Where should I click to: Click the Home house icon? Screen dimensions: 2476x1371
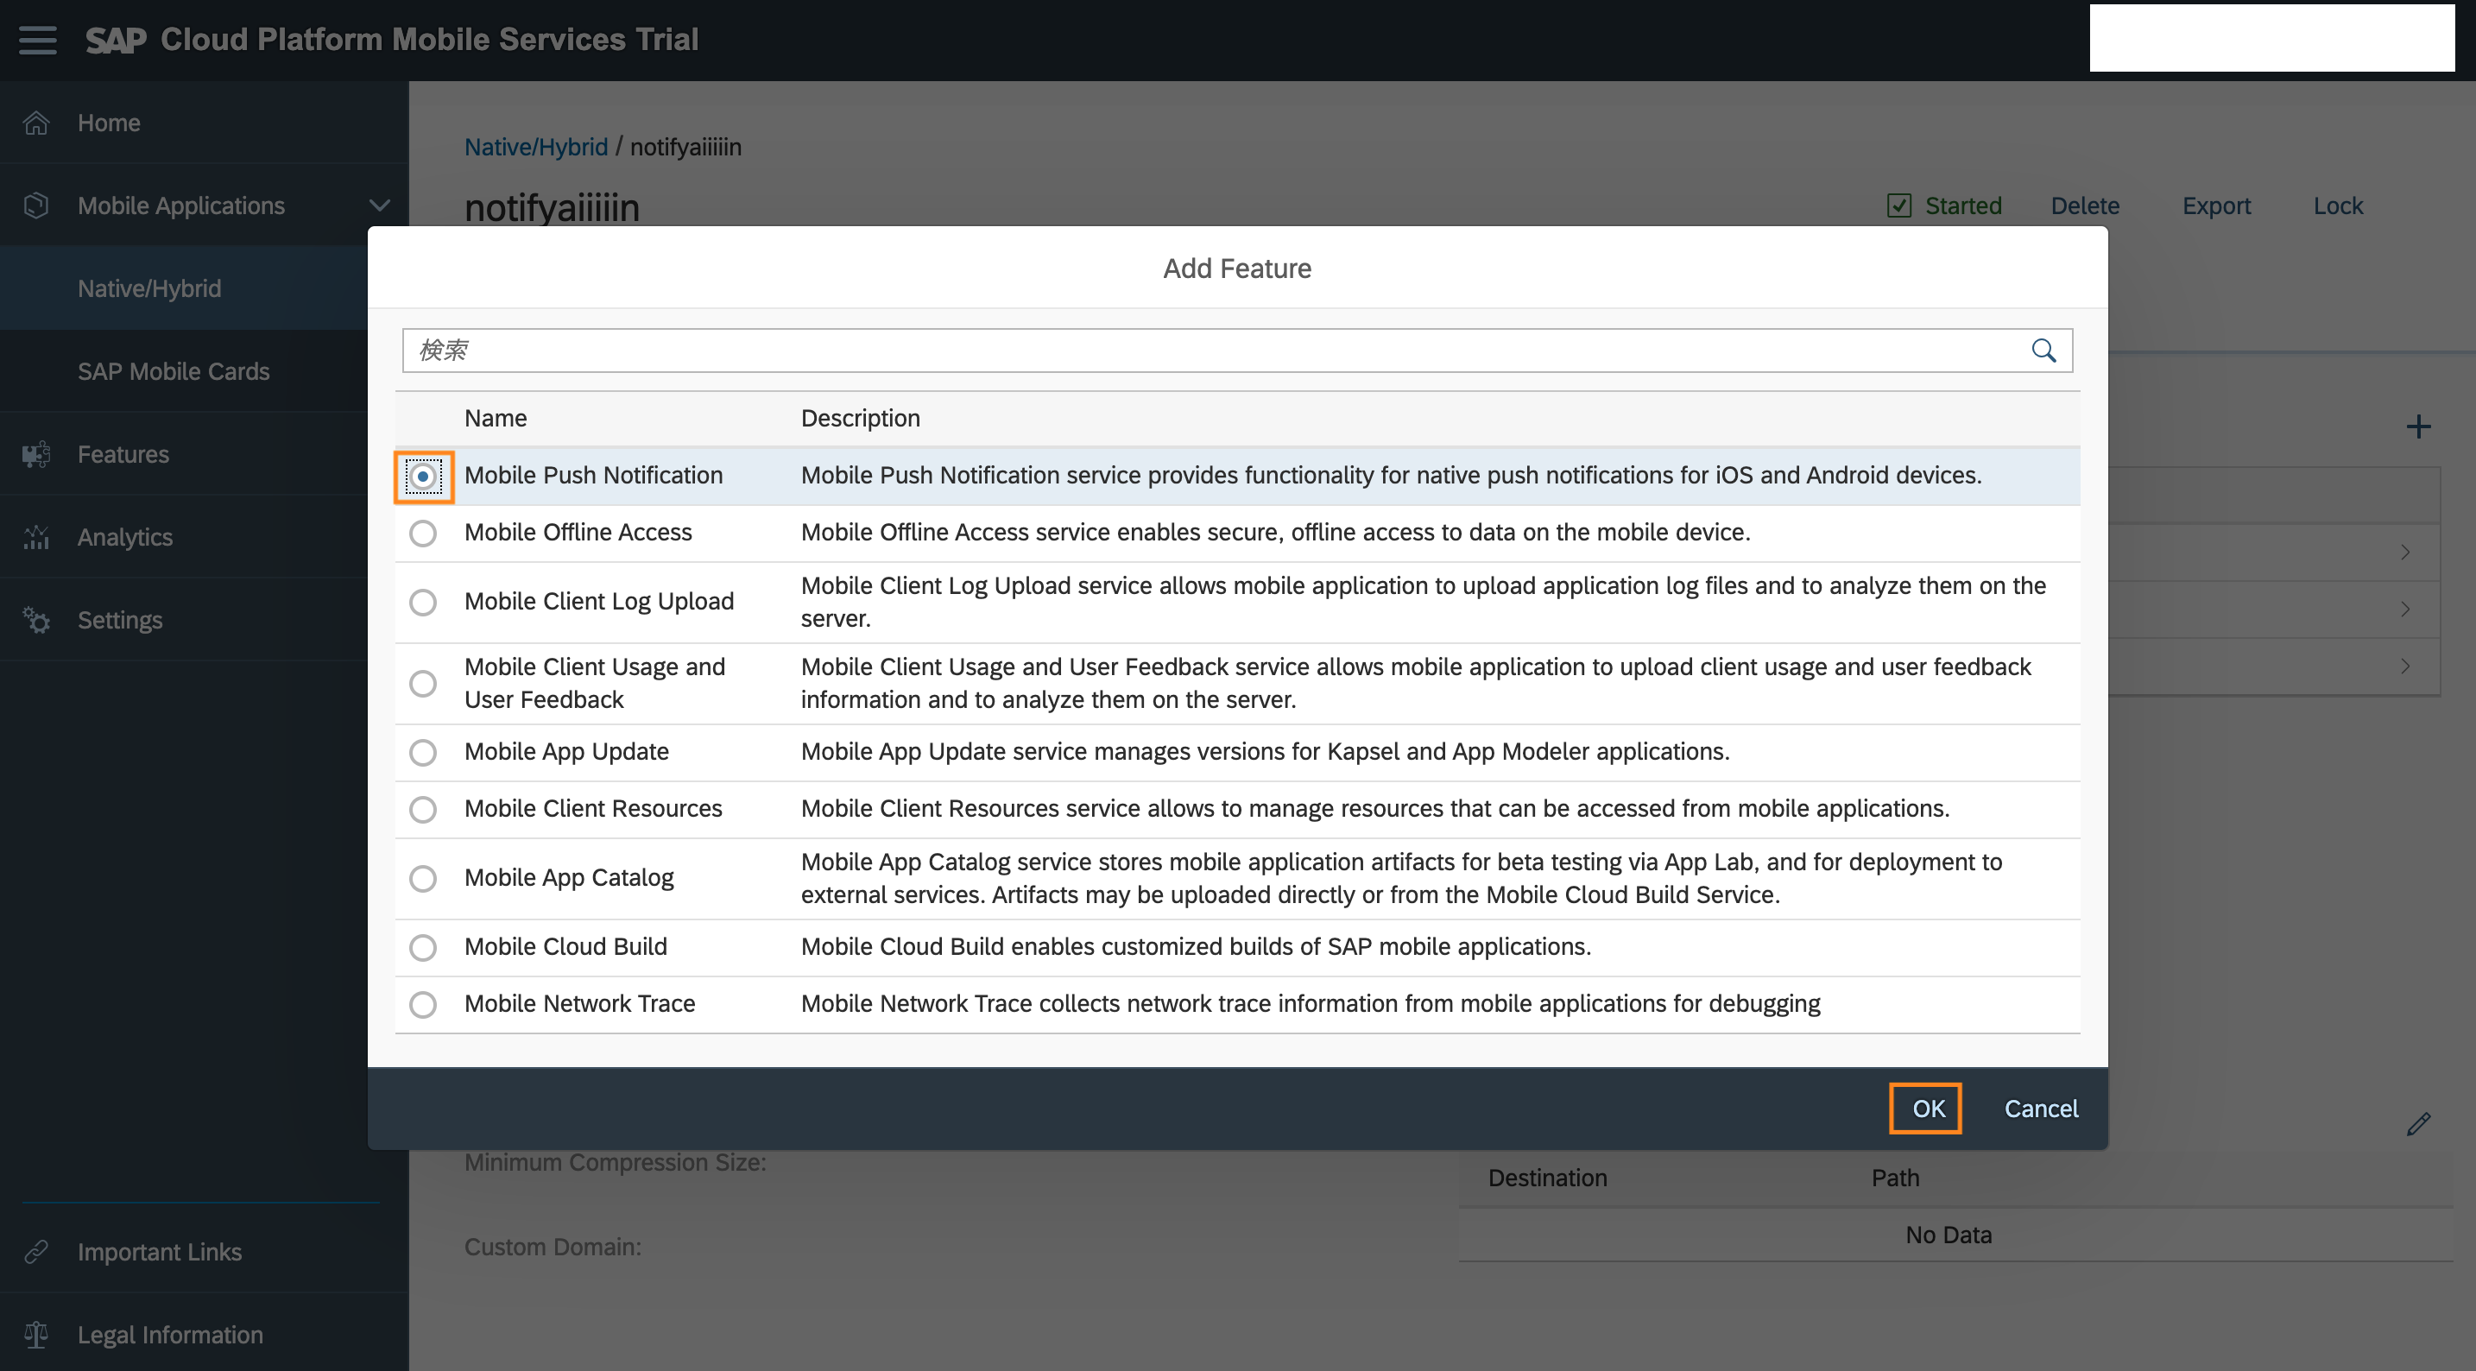coord(36,123)
